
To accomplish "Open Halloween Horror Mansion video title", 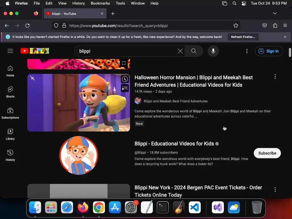I will click(x=194, y=81).
